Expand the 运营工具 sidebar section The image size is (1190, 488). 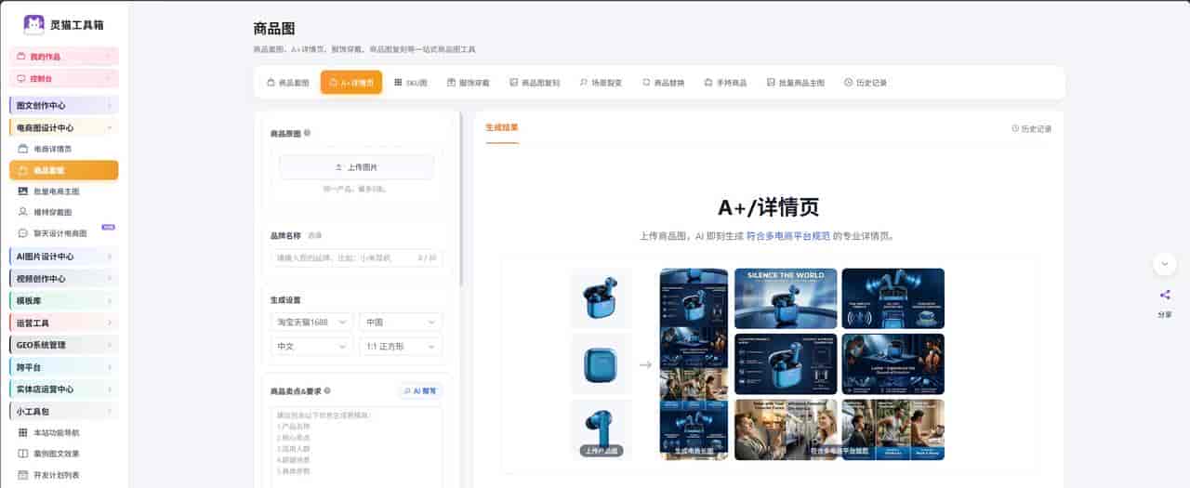click(64, 323)
